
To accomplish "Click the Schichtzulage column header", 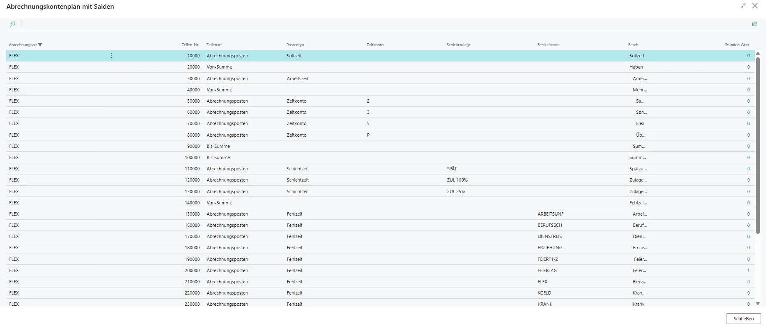I will tap(458, 45).
